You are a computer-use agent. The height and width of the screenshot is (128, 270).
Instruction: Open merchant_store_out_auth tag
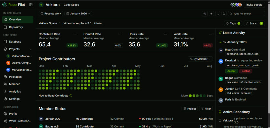pyautogui.click(x=243, y=65)
